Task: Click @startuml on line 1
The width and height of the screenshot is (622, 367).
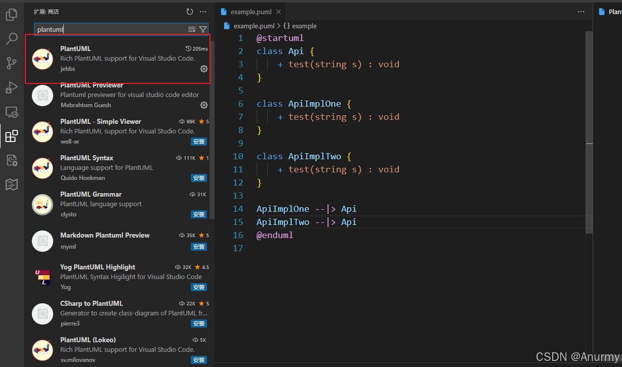Action: coord(280,38)
